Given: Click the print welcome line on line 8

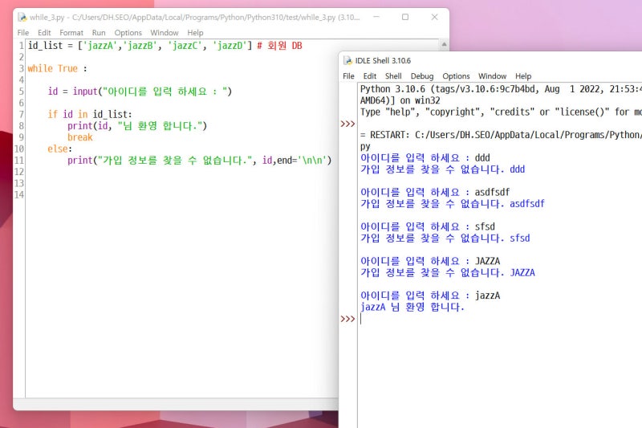Looking at the screenshot, I should click(x=137, y=126).
